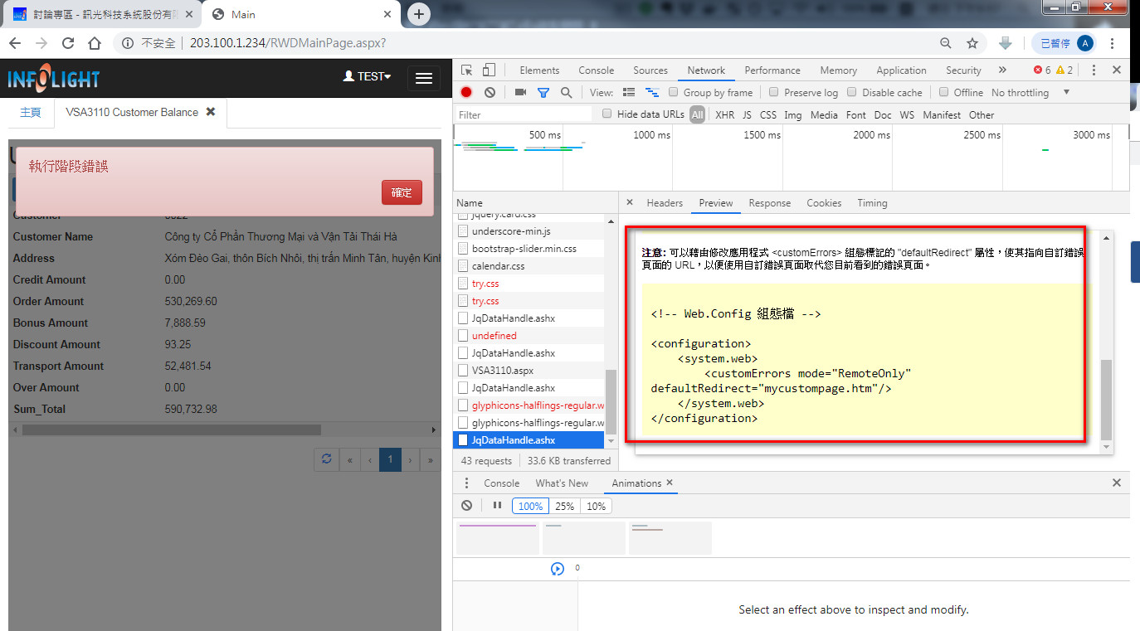This screenshot has height=631, width=1140.
Task: Switch to the Sources panel
Action: click(650, 70)
